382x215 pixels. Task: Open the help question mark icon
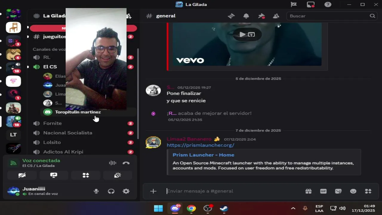(x=328, y=4)
